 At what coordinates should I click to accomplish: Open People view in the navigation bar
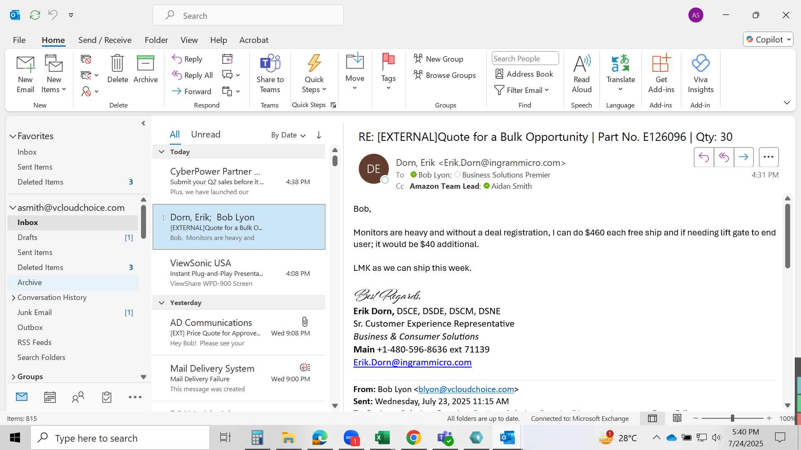pyautogui.click(x=78, y=397)
